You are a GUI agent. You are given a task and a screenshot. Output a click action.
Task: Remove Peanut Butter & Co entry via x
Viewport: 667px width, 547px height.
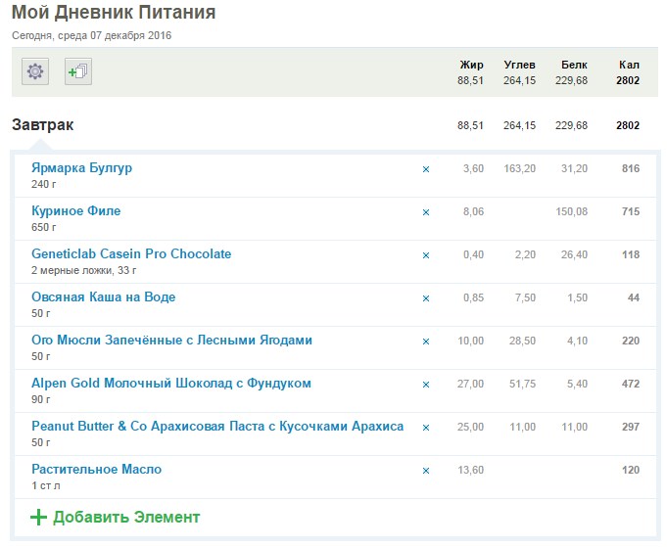pos(425,428)
